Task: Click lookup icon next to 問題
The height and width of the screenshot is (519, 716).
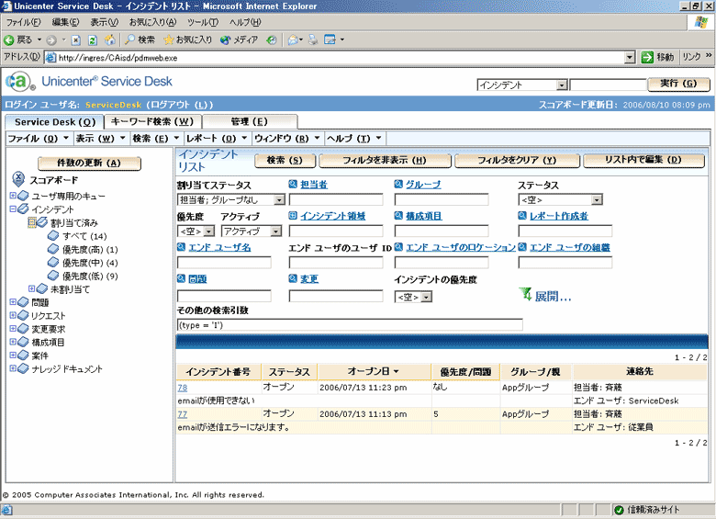Action: coord(181,278)
